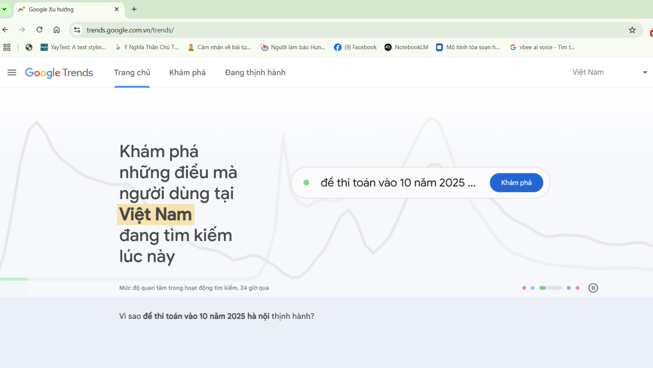Open the tab search dropdown arrow
This screenshot has height=368, width=653.
[4, 9]
